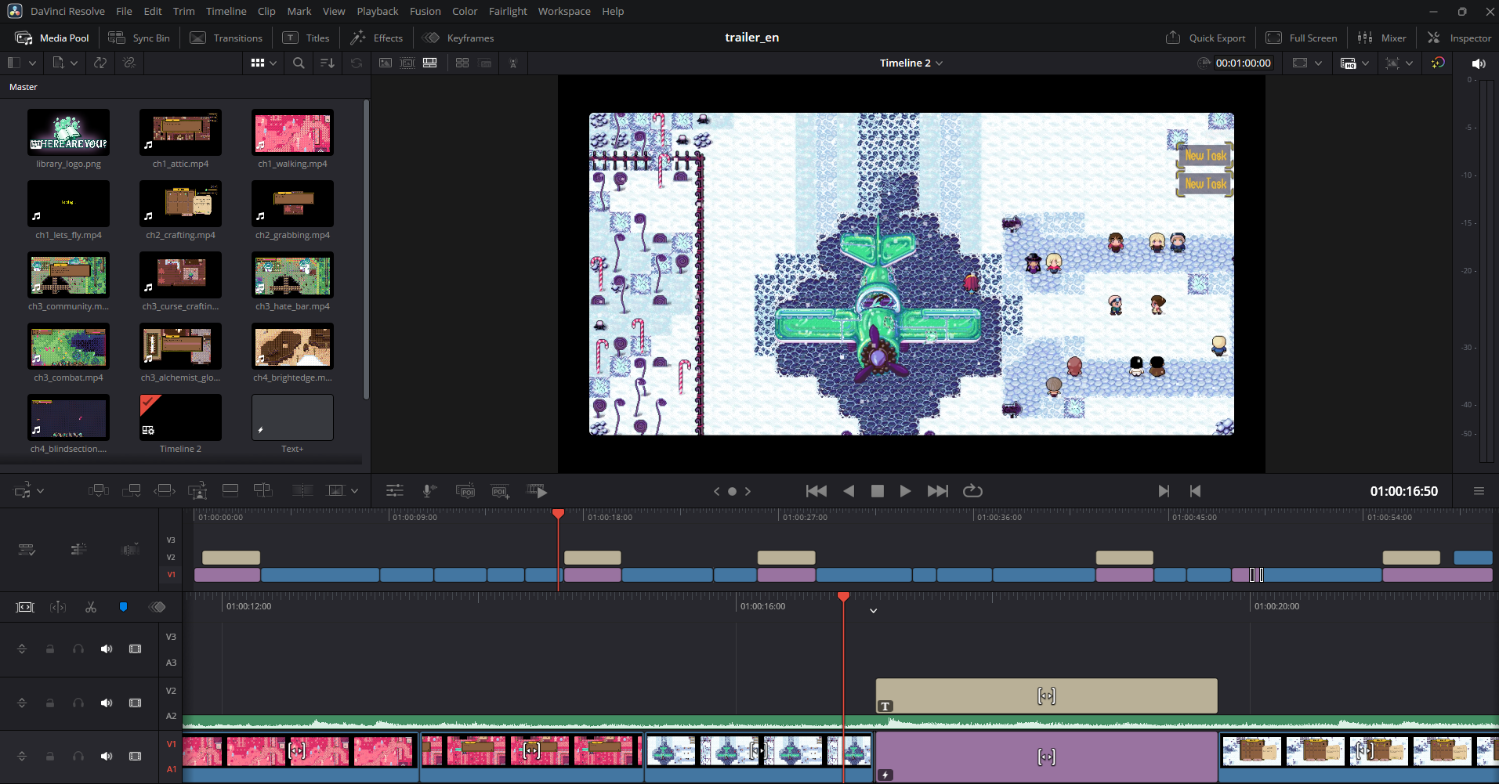1499x784 pixels.
Task: Toggle the lock on track V2
Action: click(x=50, y=703)
